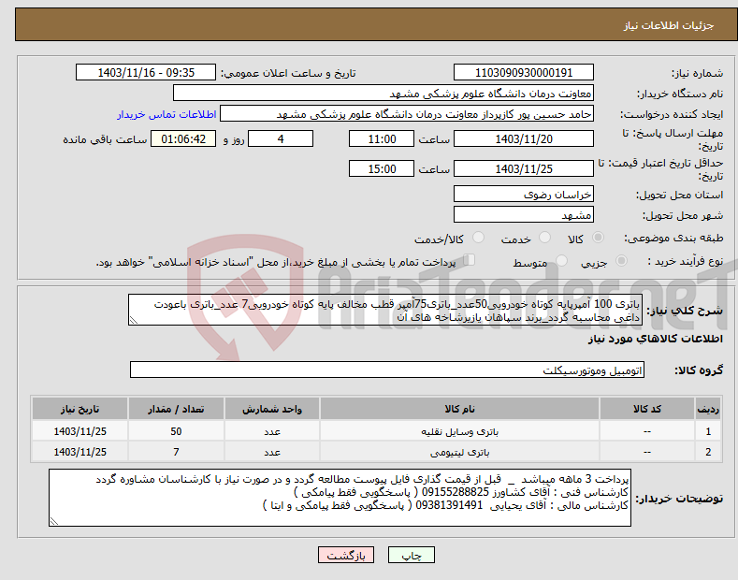The width and height of the screenshot is (738, 580).
Task: Select the متوسط purchase type radio
Action: click(561, 260)
